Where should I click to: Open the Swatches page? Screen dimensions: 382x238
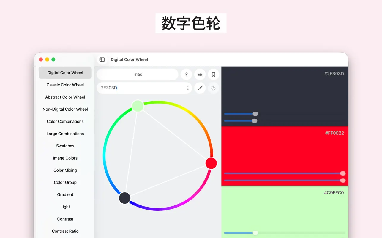[x=65, y=146]
